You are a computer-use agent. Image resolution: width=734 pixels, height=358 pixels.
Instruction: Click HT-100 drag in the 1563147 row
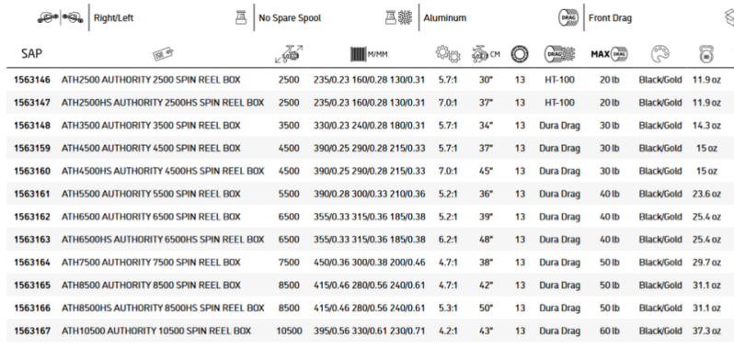[x=559, y=103]
